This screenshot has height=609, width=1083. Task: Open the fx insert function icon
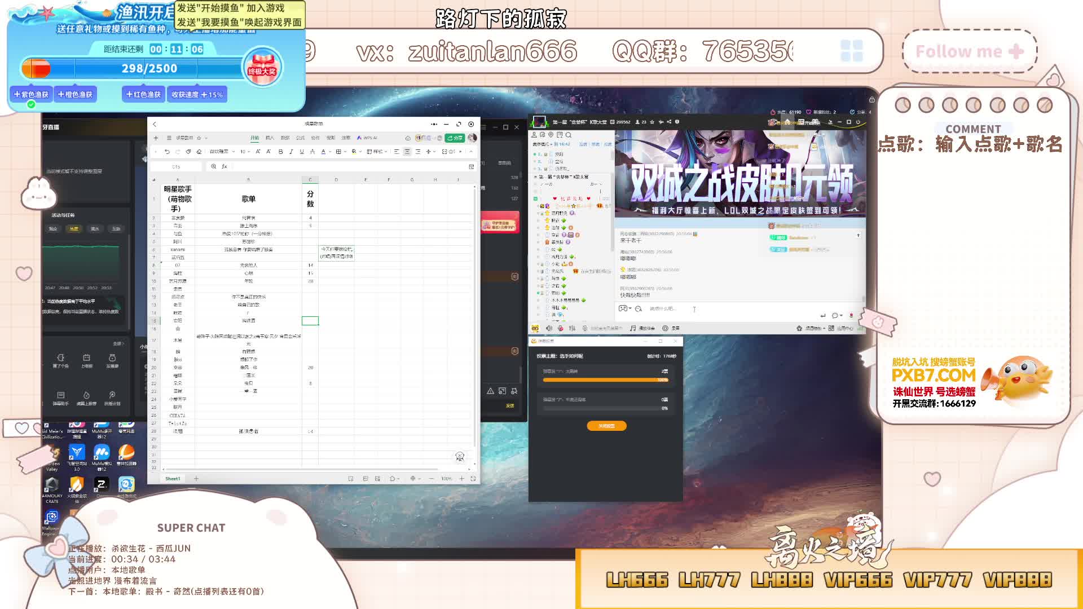[224, 166]
